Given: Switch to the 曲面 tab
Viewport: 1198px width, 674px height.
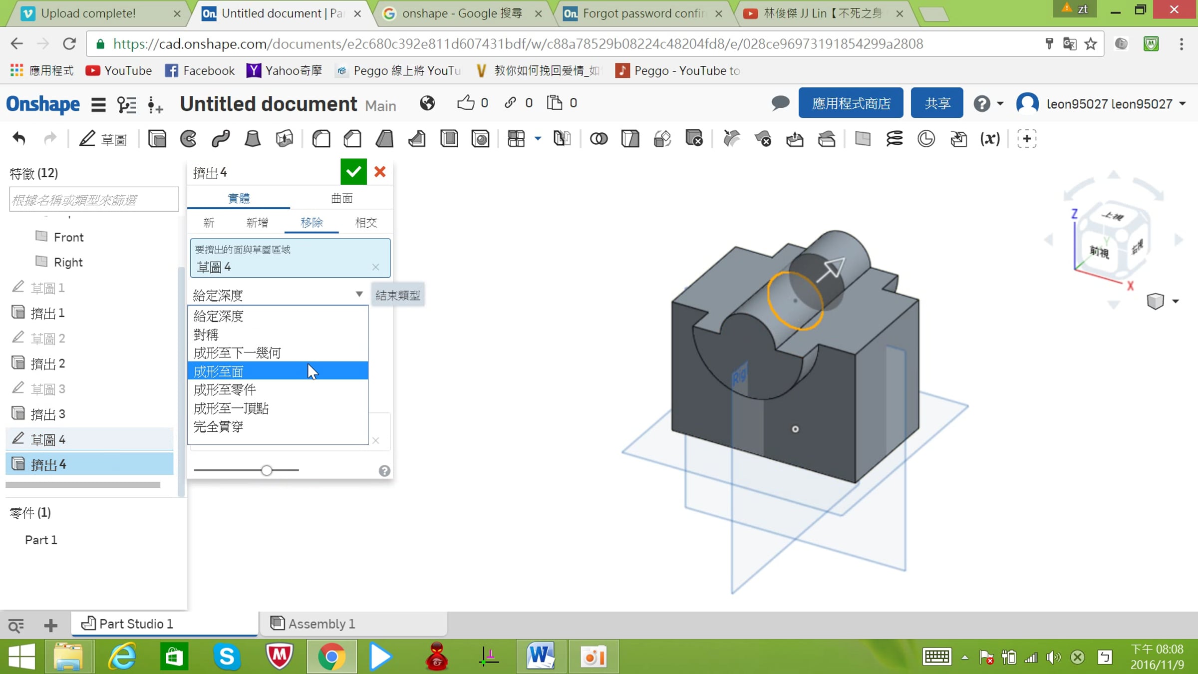Looking at the screenshot, I should pyautogui.click(x=342, y=198).
